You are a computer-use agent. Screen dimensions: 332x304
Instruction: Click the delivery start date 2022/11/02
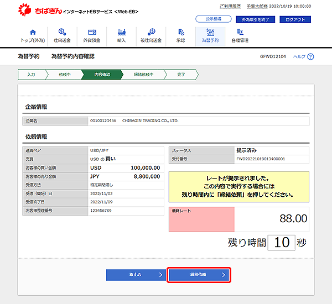101,193
